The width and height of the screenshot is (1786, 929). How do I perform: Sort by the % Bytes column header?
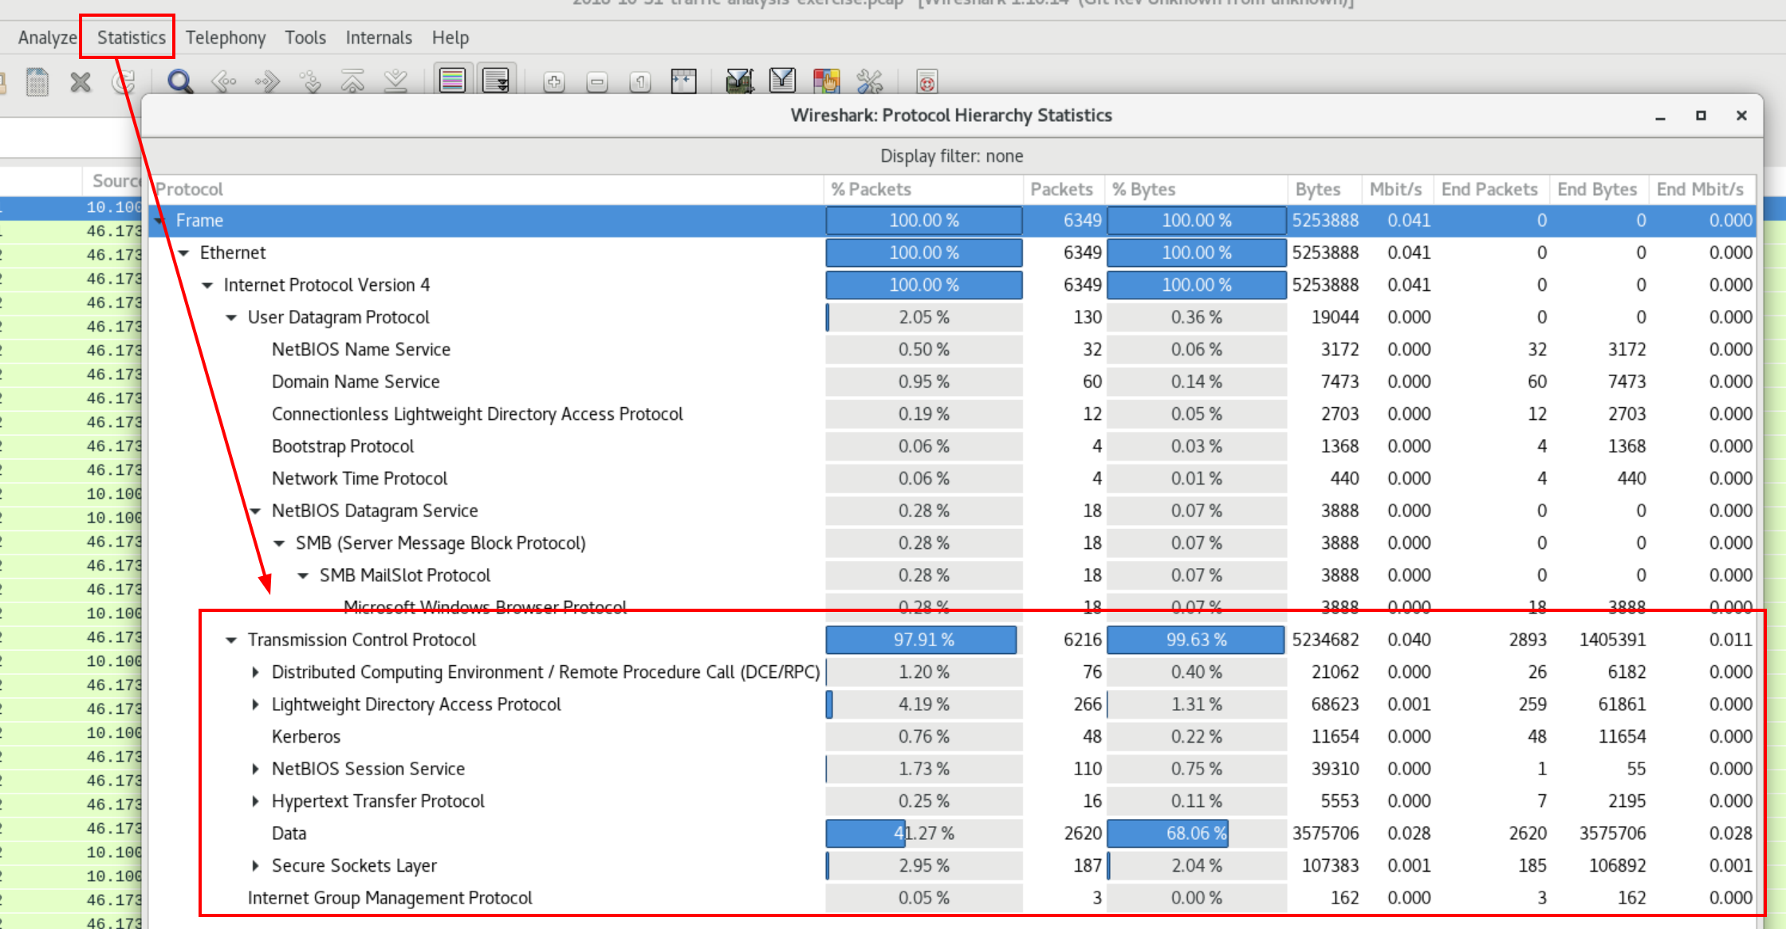point(1196,190)
